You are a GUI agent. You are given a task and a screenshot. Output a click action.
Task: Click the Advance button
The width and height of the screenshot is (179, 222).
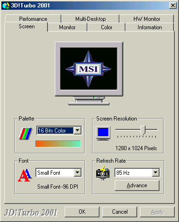pyautogui.click(x=137, y=185)
